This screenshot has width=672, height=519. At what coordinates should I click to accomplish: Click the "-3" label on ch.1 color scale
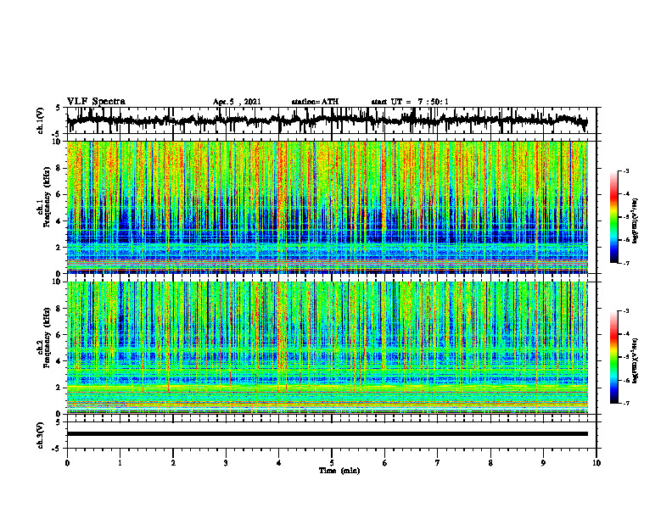626,171
